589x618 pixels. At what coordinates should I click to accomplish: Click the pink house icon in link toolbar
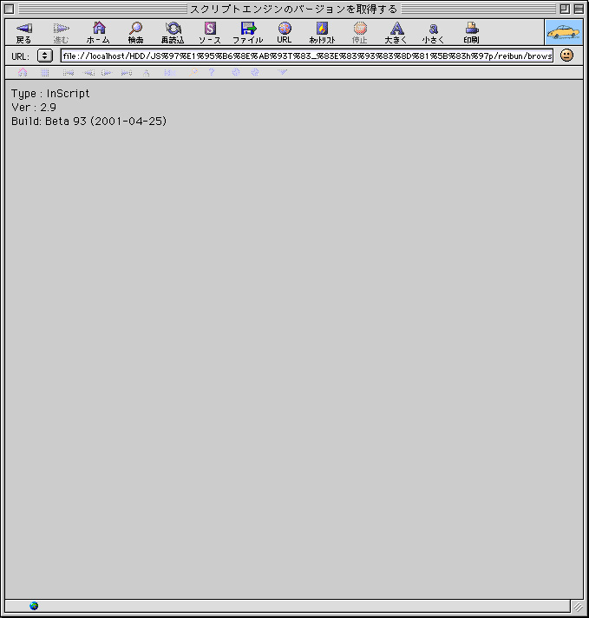pos(23,72)
